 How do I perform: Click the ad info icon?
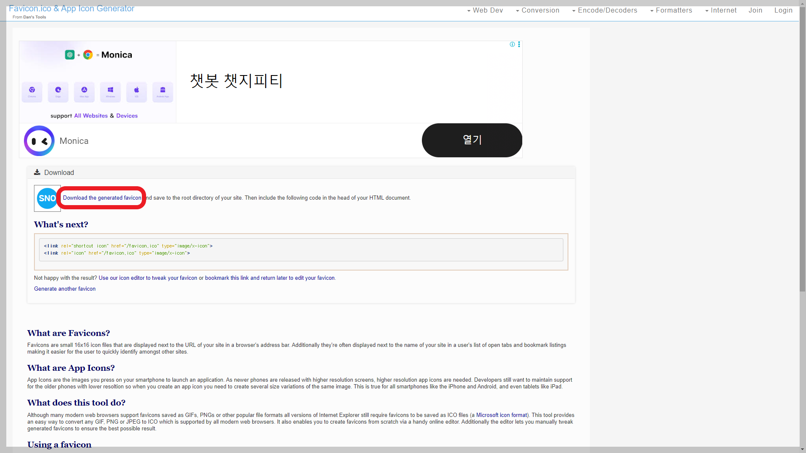pos(512,44)
